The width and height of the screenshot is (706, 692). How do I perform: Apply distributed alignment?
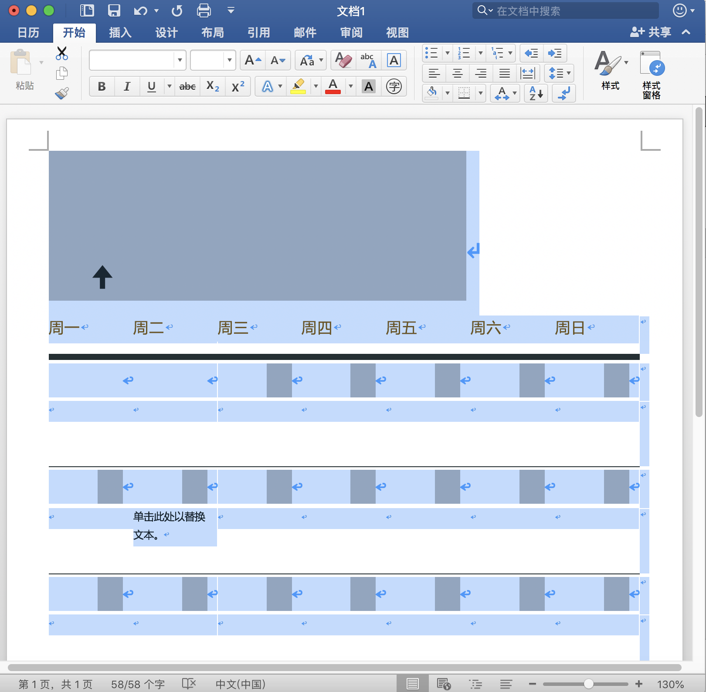528,73
